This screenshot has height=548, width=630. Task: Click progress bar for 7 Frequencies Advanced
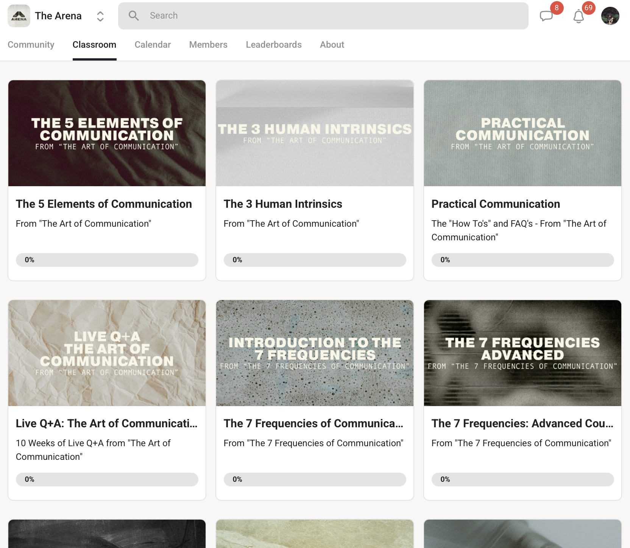click(x=522, y=479)
